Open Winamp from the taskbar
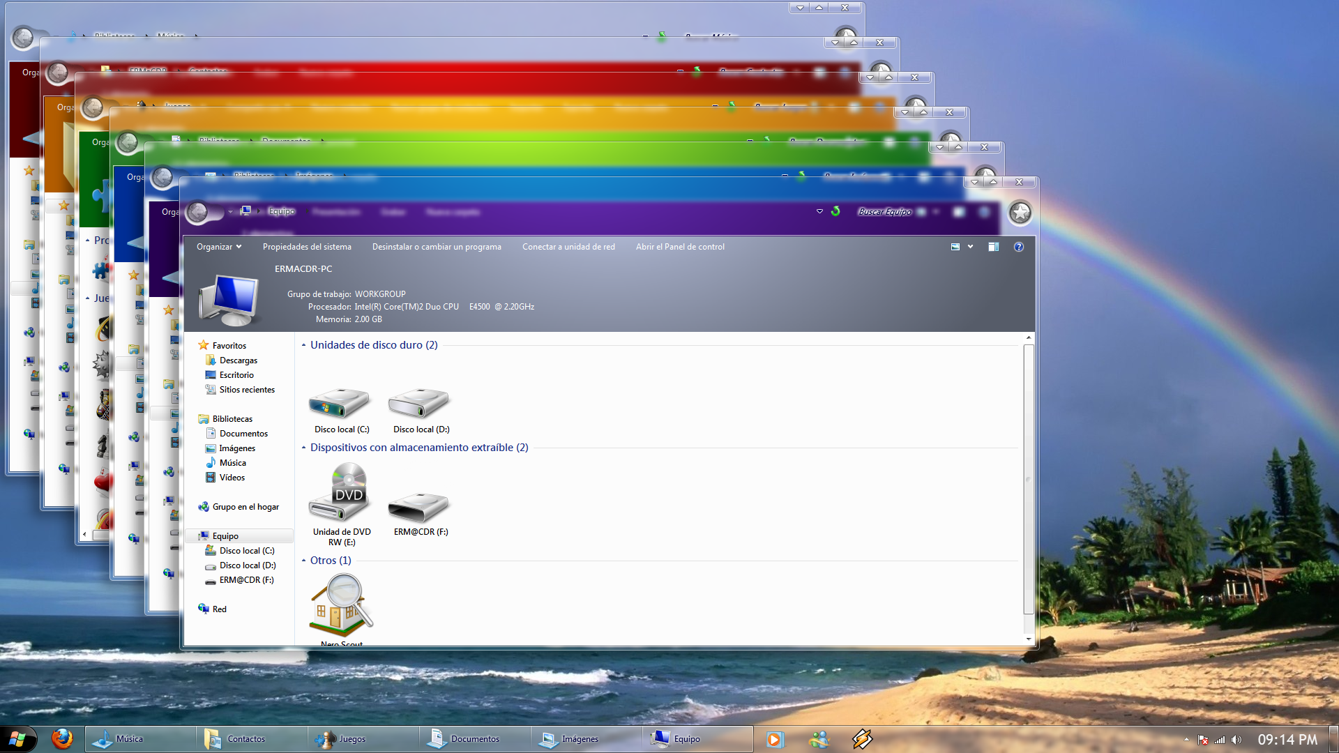Viewport: 1339px width, 753px height. point(863,739)
